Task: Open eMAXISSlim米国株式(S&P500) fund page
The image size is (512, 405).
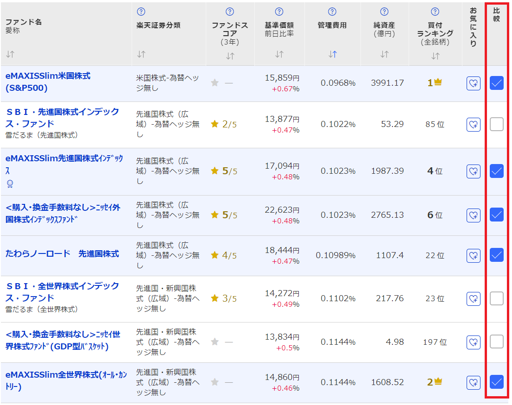Action: (x=48, y=82)
